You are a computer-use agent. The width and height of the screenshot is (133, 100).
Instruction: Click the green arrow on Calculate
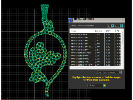[104, 85]
